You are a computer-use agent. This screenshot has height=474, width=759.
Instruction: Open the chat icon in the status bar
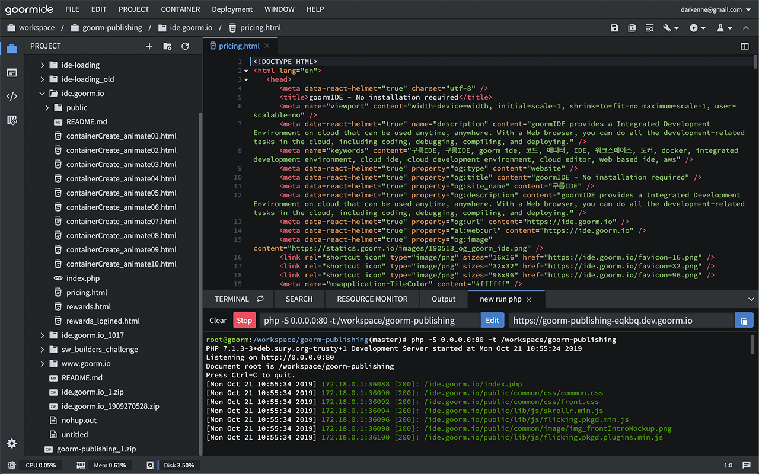point(746,465)
